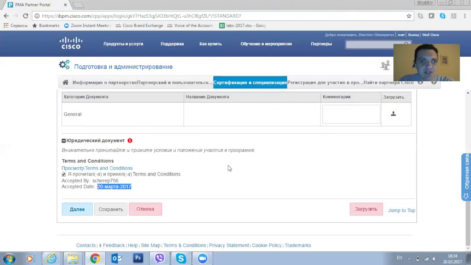
Task: Click the Сохранить button
Action: [x=111, y=209]
